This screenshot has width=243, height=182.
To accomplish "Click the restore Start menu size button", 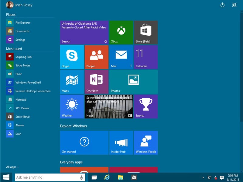I will [234, 5].
